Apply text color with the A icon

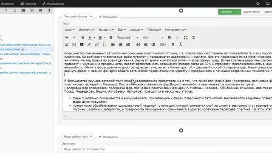(x=90, y=37)
